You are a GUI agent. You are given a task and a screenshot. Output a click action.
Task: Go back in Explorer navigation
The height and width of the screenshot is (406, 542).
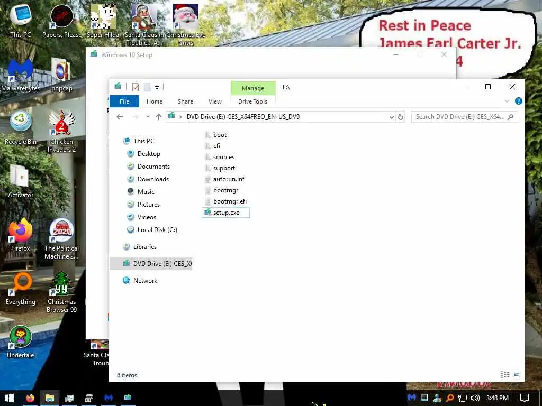120,117
